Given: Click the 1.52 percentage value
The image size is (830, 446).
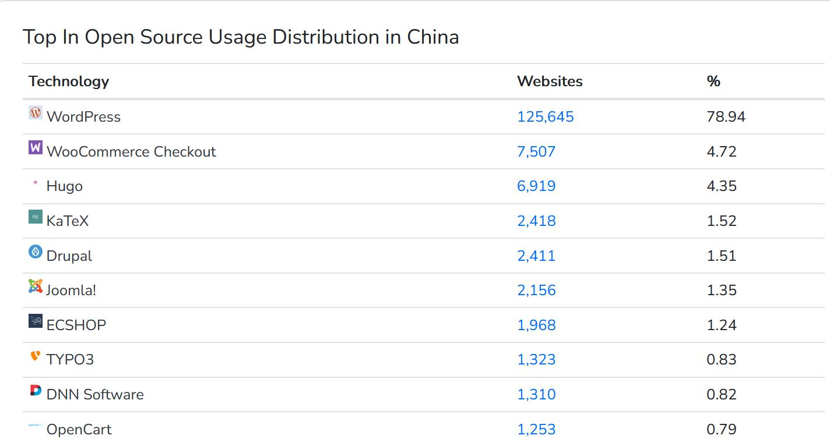Looking at the screenshot, I should point(722,221).
